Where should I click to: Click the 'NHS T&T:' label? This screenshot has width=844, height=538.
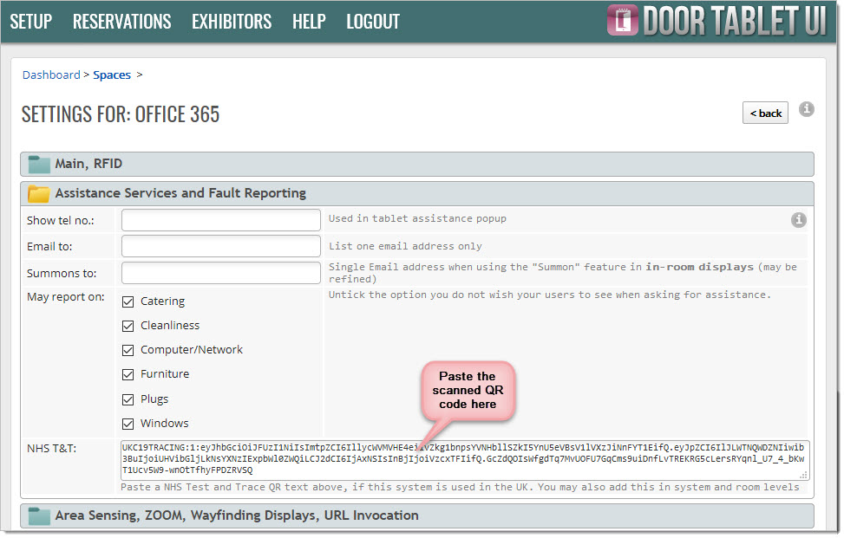[x=52, y=448]
